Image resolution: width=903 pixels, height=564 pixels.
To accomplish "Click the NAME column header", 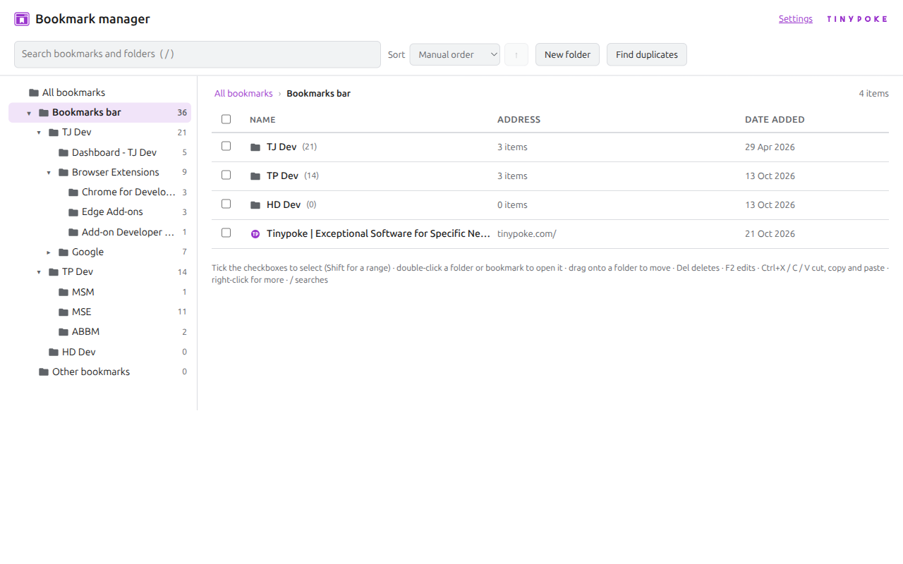I will [262, 120].
